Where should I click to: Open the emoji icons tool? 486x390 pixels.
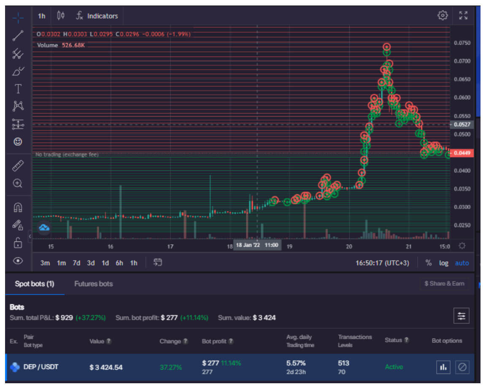(x=18, y=142)
